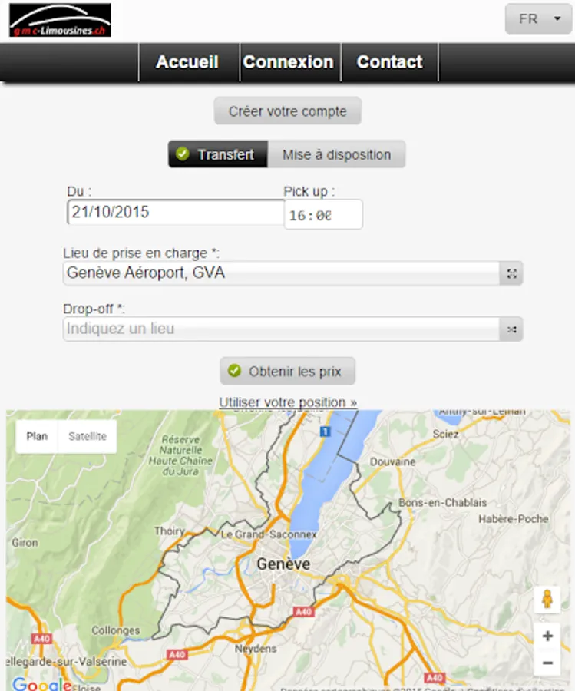575x691 pixels.
Task: Click the Giron map label
Action: (x=25, y=543)
